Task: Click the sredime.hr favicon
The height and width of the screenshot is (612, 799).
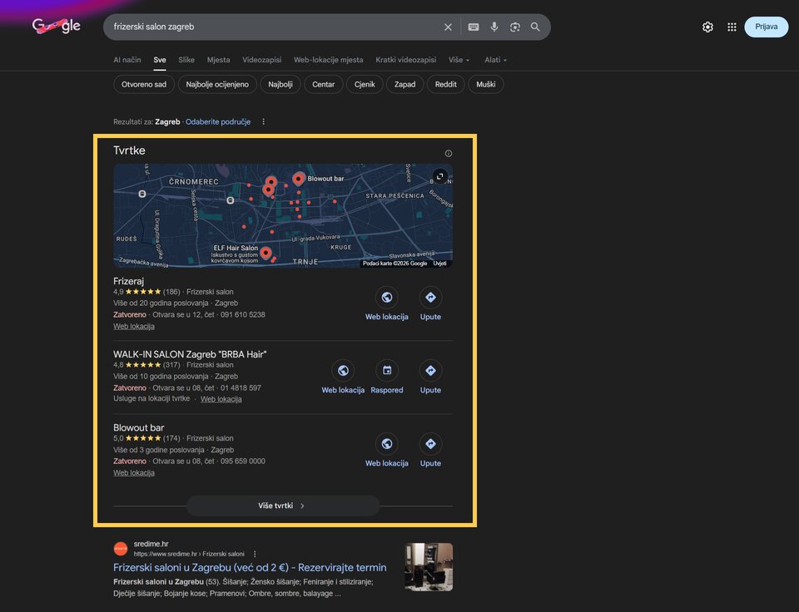Action: (x=121, y=548)
